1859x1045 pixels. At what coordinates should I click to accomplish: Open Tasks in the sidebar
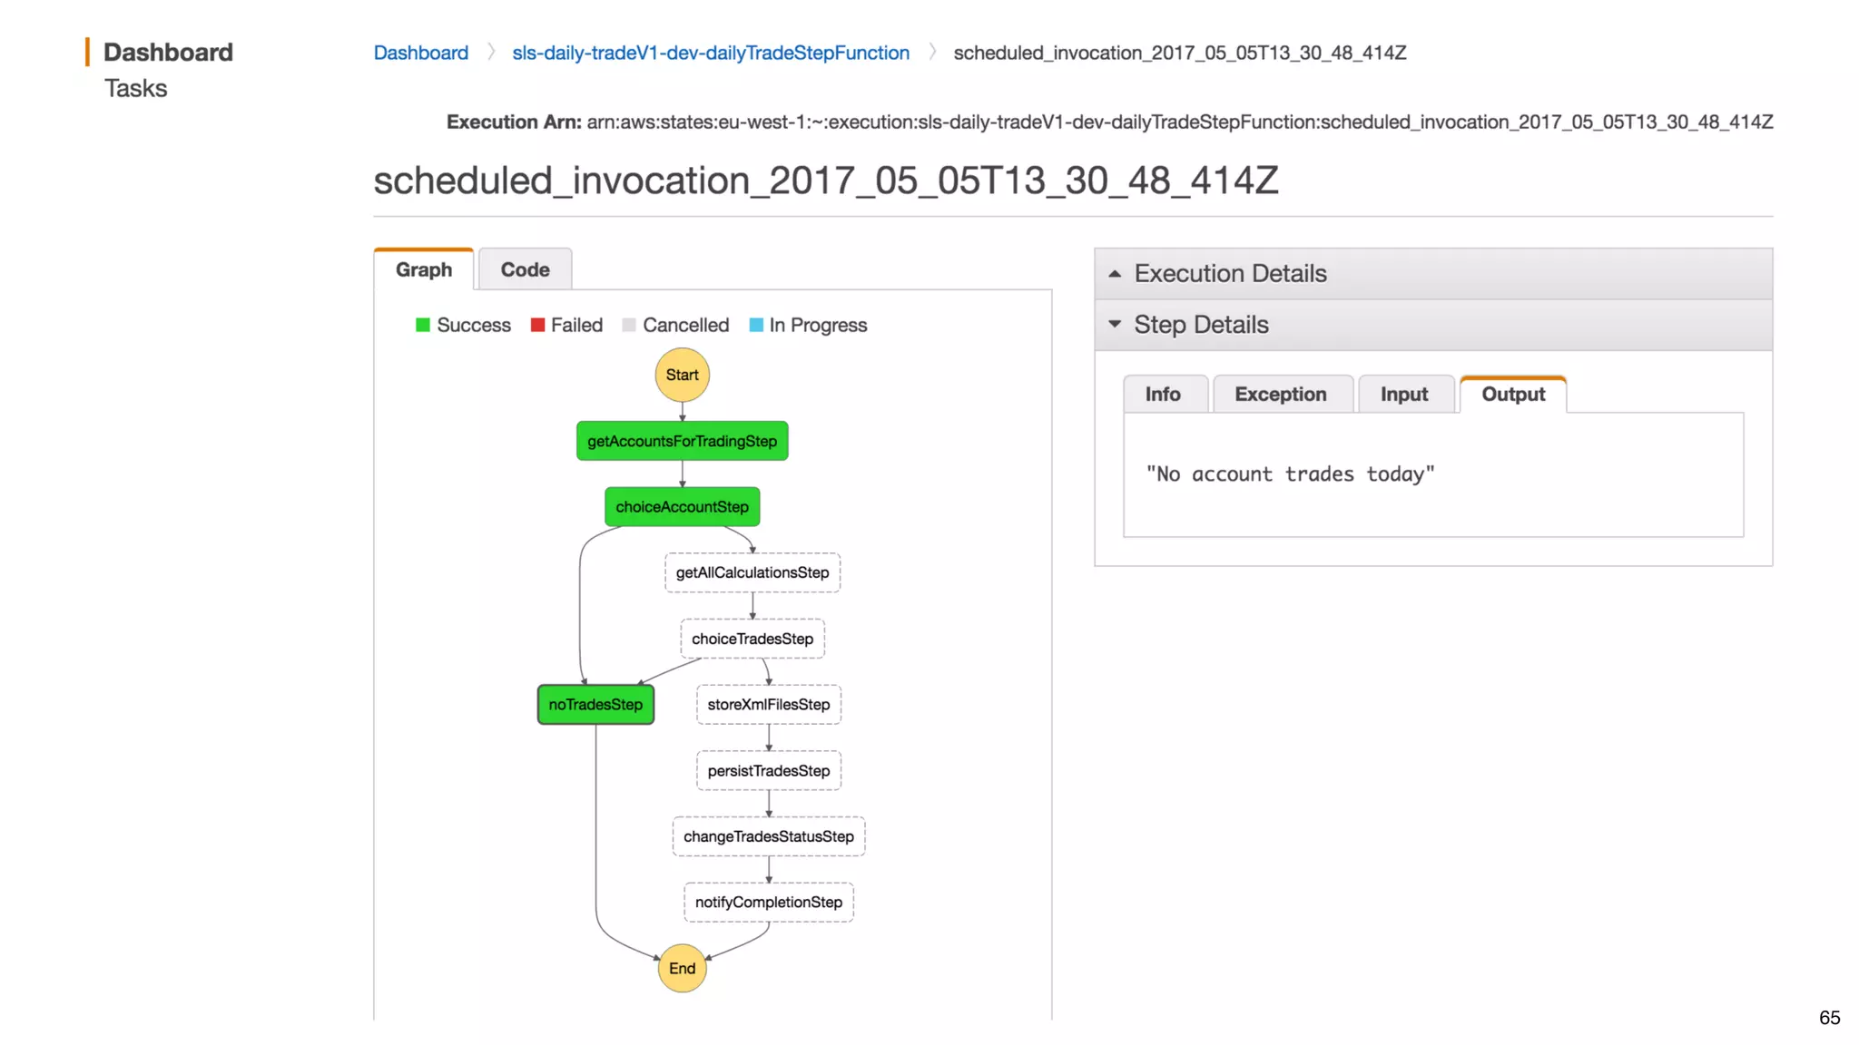[135, 89]
